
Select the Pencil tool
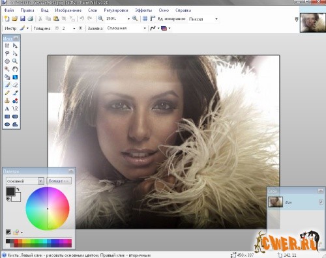(x=7, y=93)
